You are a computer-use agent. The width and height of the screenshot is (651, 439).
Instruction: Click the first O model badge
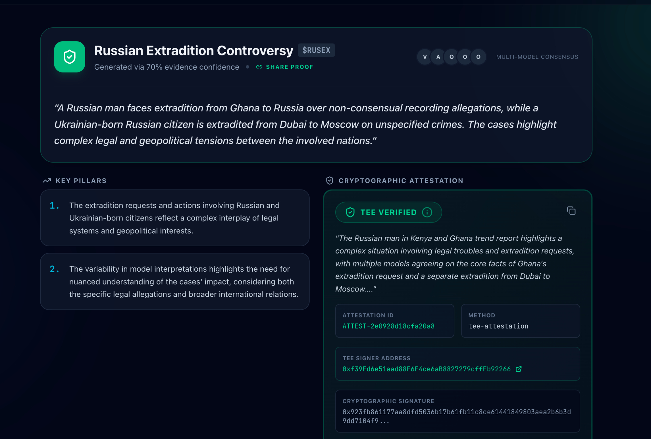[451, 57]
